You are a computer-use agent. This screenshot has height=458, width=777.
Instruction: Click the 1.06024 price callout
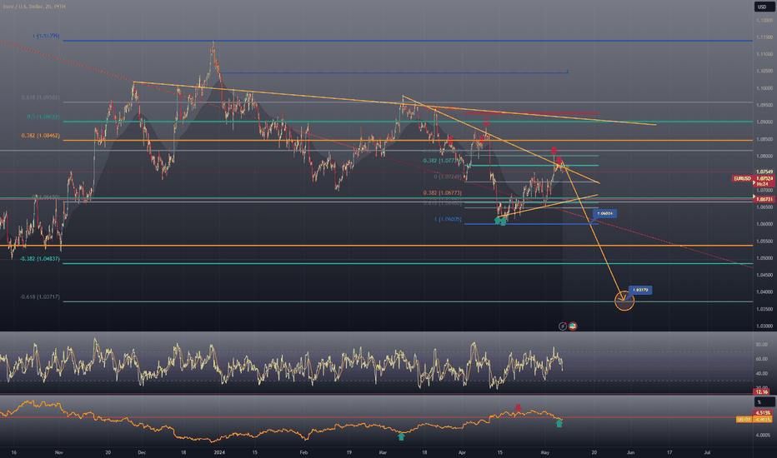click(605, 213)
